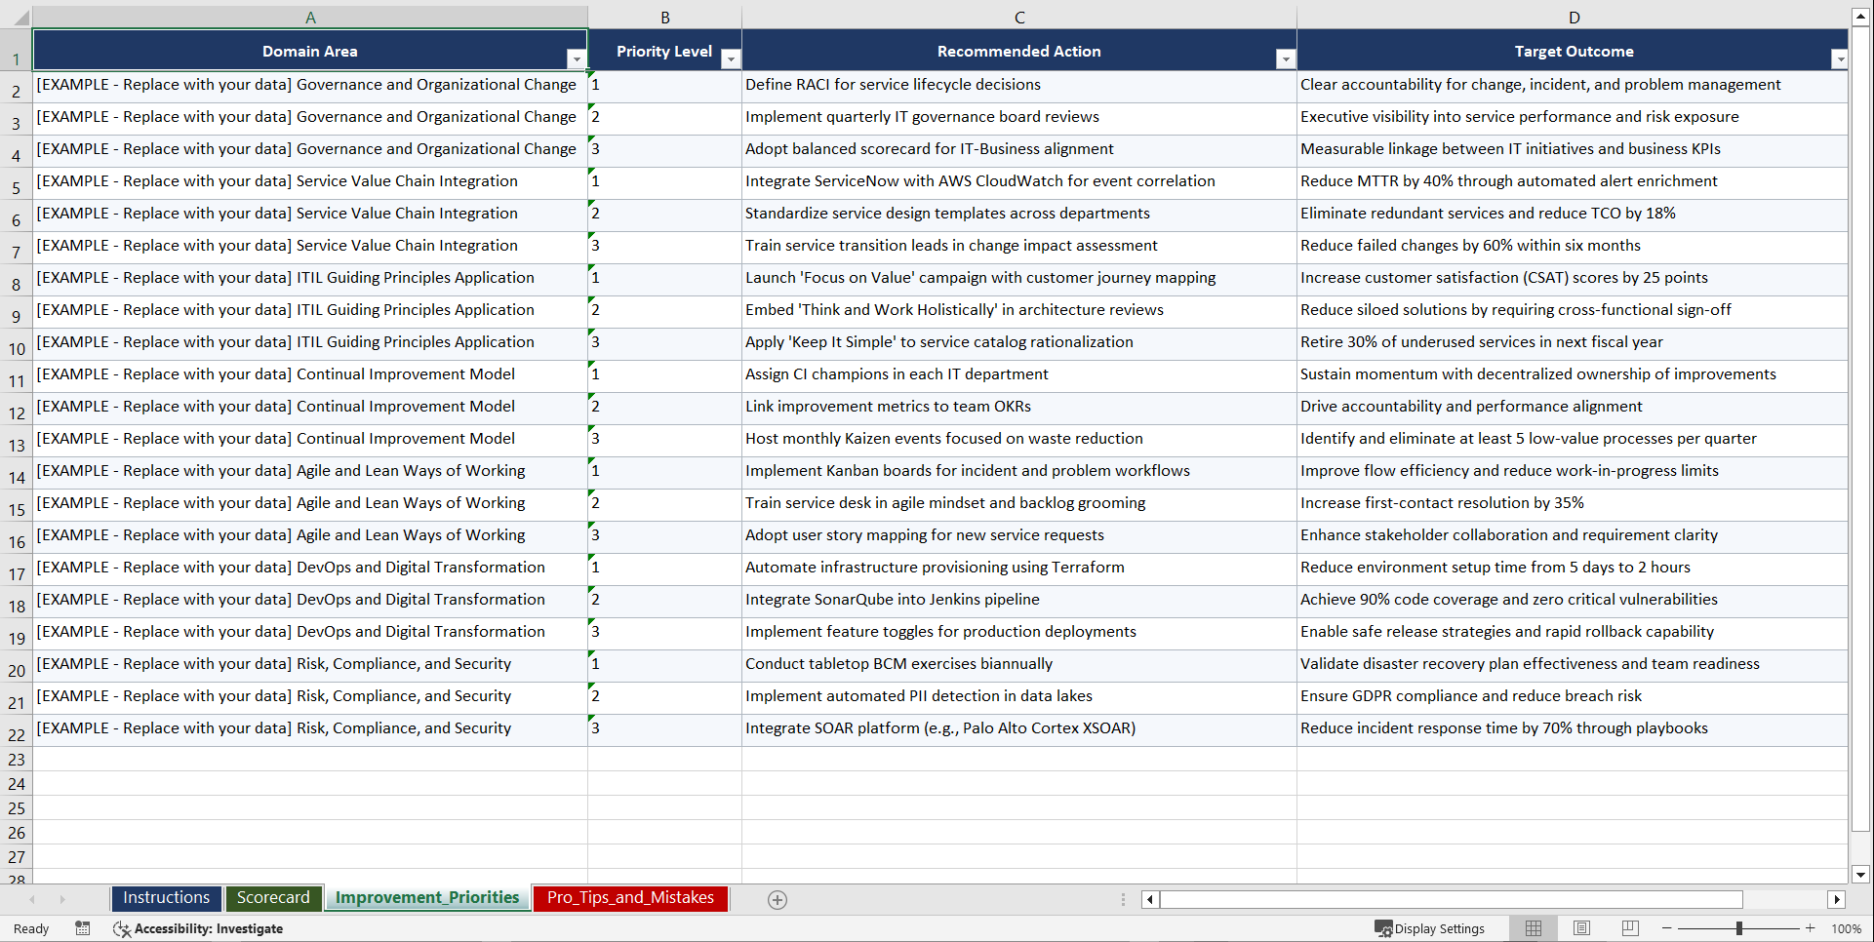Image resolution: width=1874 pixels, height=942 pixels.
Task: Open Display Settings from the status bar
Action: point(1430,928)
